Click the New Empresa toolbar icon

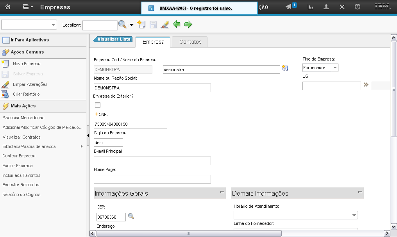(x=141, y=25)
